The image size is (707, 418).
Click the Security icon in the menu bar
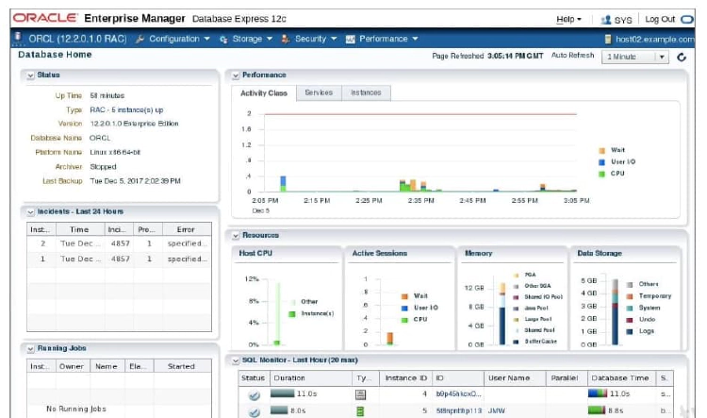tap(286, 40)
